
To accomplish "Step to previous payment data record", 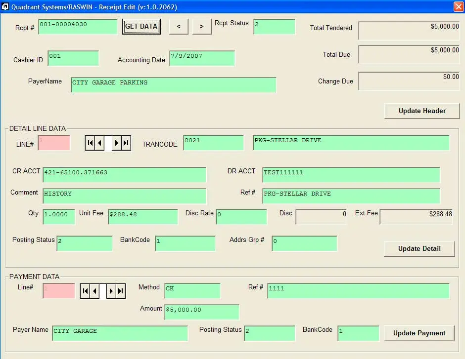I will click(94, 291).
